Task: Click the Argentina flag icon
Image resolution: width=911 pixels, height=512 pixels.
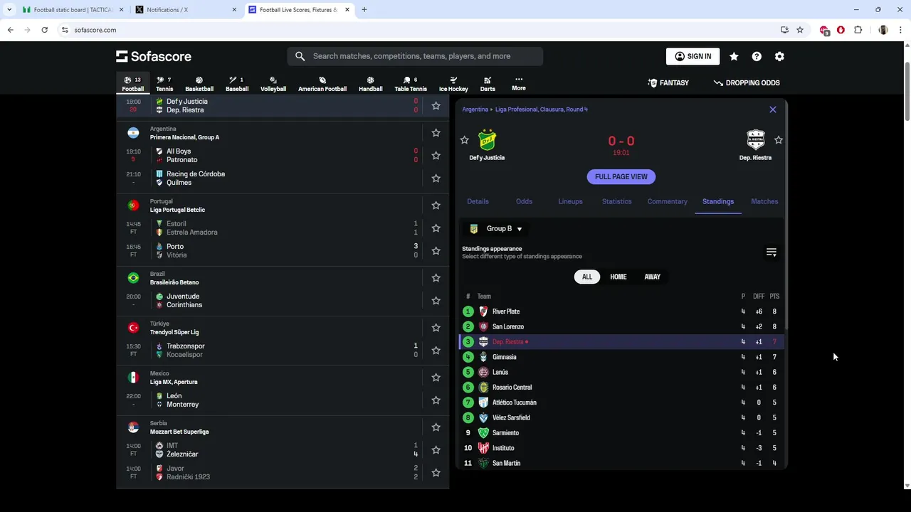Action: click(133, 133)
